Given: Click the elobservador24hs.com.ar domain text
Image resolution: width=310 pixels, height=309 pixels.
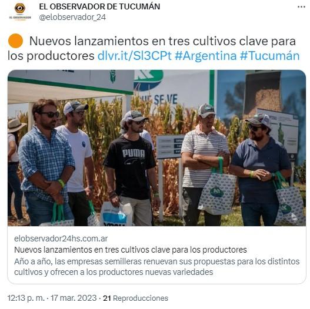Looking at the screenshot, I should point(61,239).
